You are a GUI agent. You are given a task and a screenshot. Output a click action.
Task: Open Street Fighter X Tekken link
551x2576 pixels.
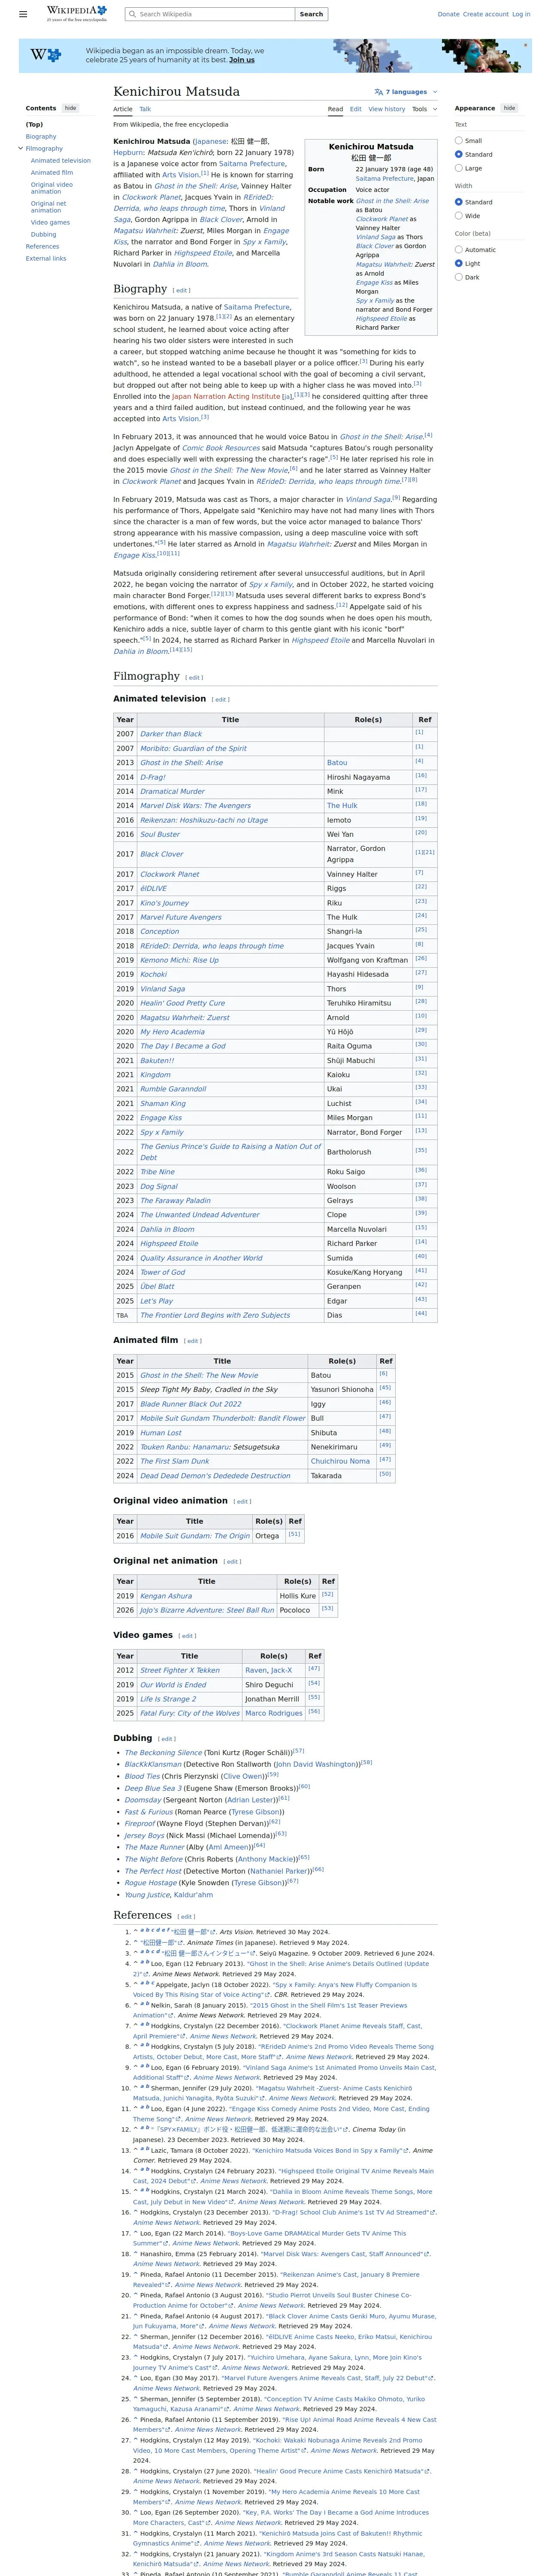180,1670
